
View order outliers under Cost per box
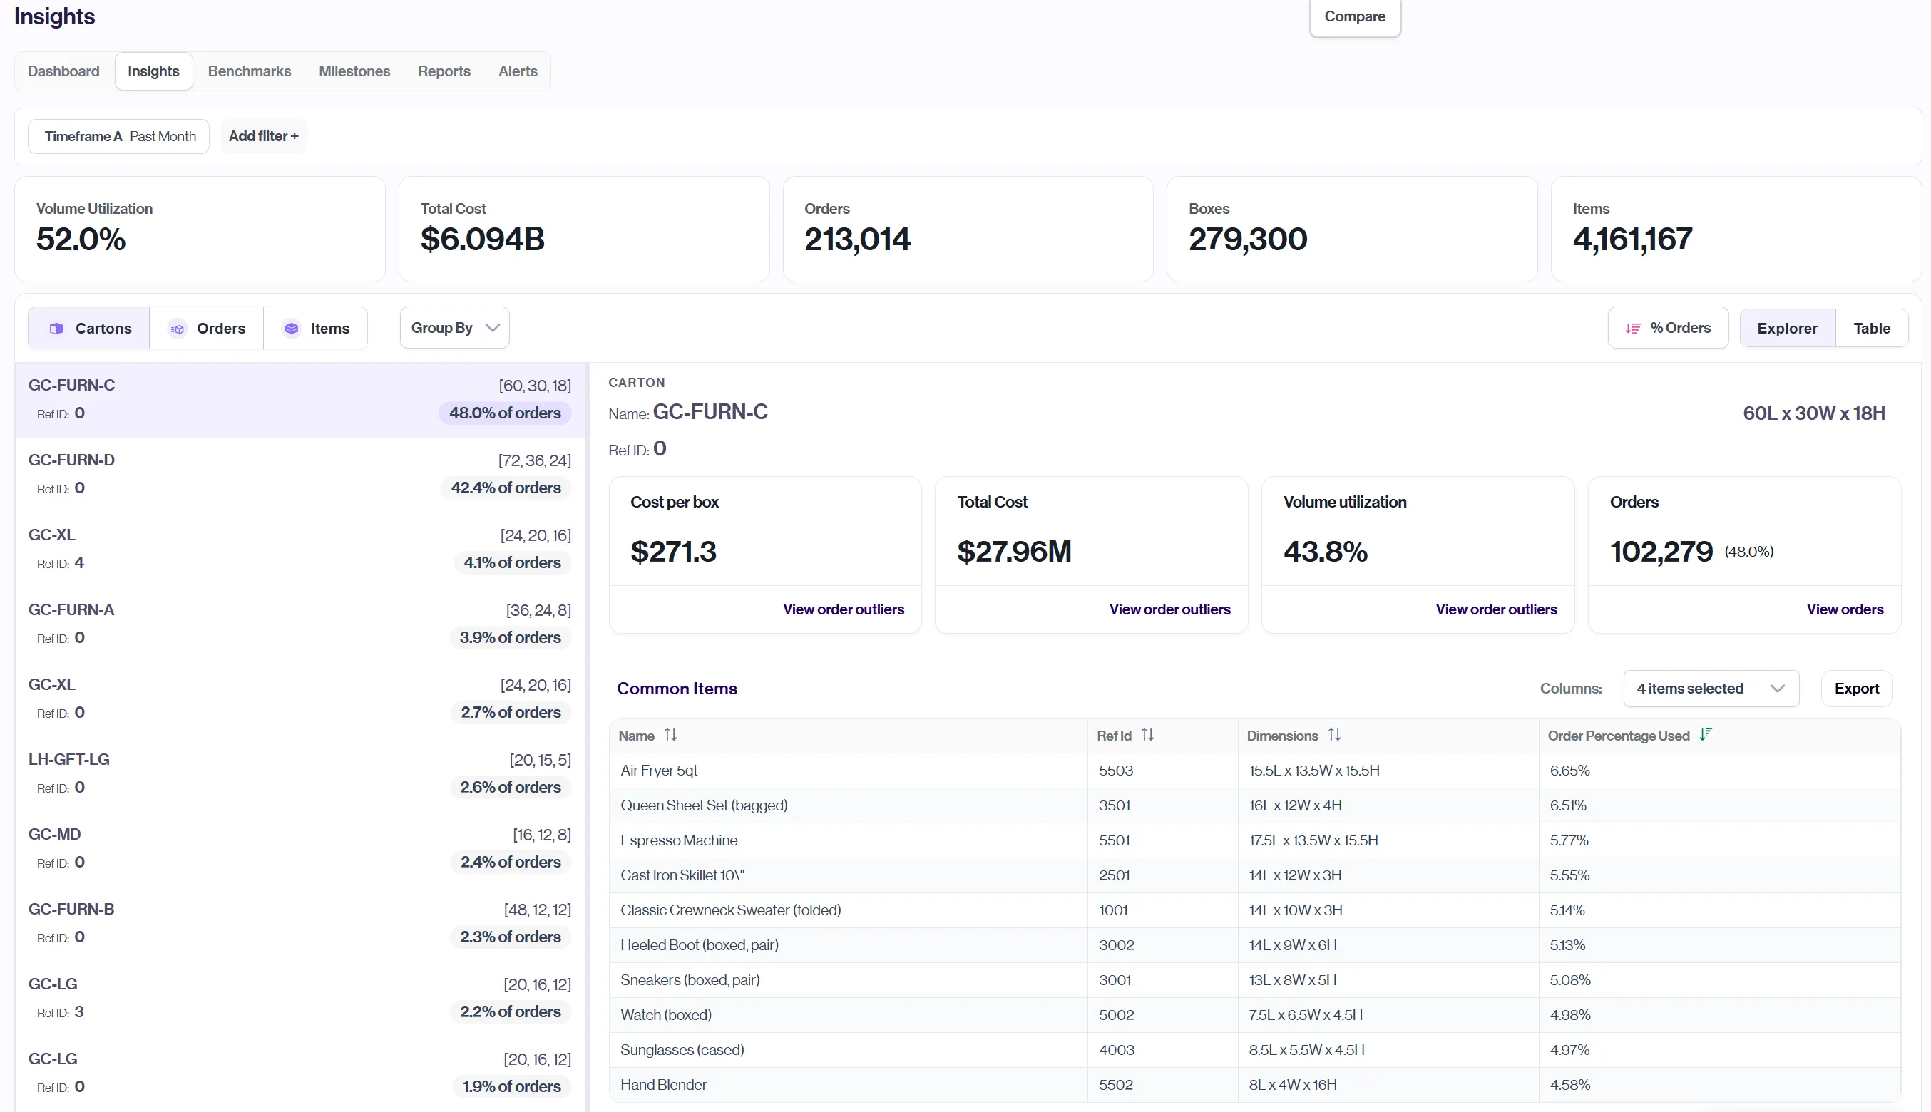coord(844,609)
